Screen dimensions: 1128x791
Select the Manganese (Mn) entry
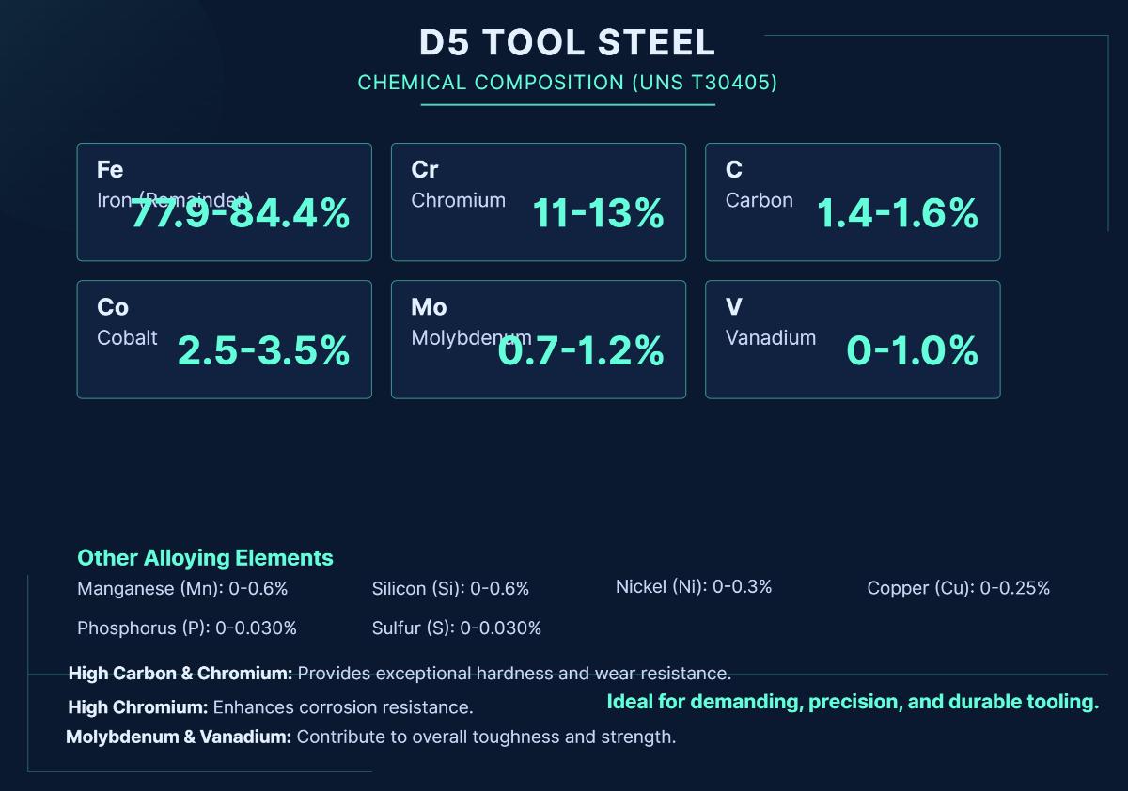(x=183, y=588)
